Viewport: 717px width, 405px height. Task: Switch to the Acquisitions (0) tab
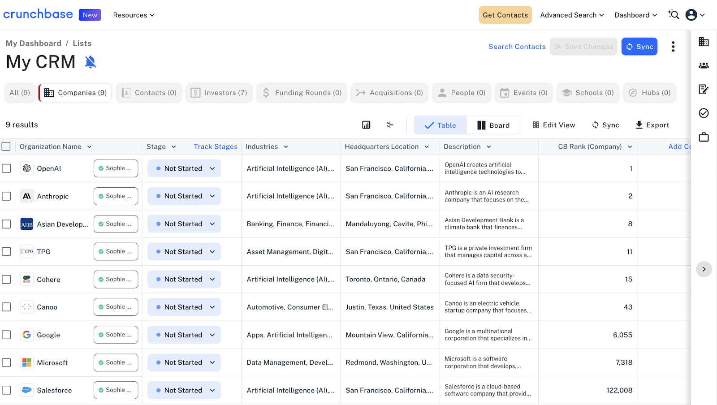[x=389, y=93]
